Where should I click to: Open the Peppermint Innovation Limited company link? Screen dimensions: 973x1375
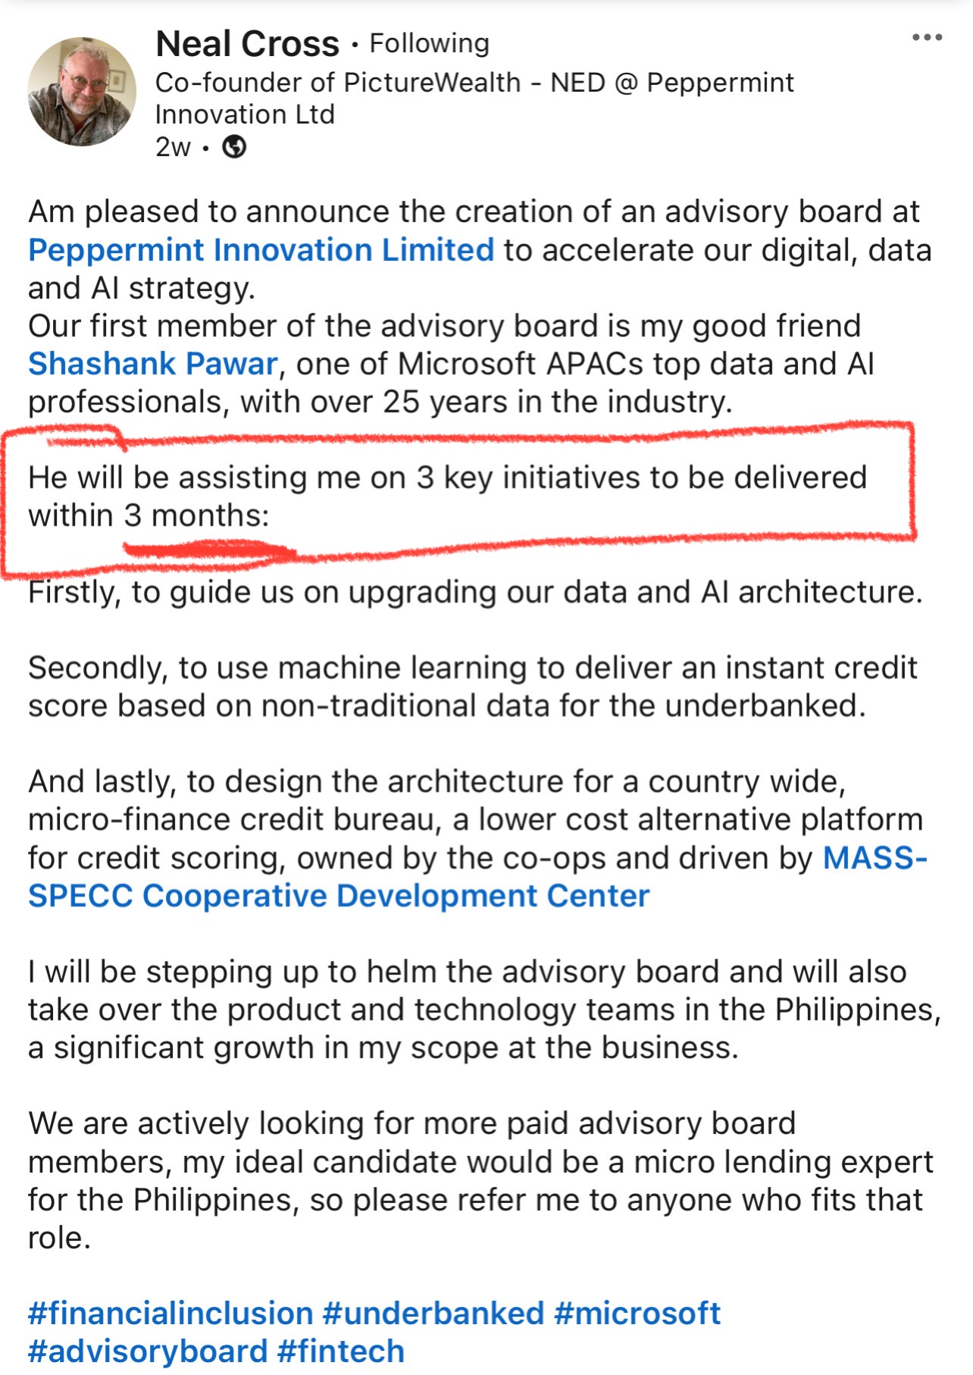coord(261,250)
